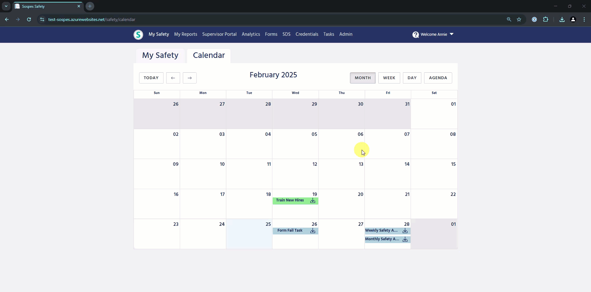The width and height of the screenshot is (591, 292).
Task: Open SDS menu item
Action: click(287, 34)
